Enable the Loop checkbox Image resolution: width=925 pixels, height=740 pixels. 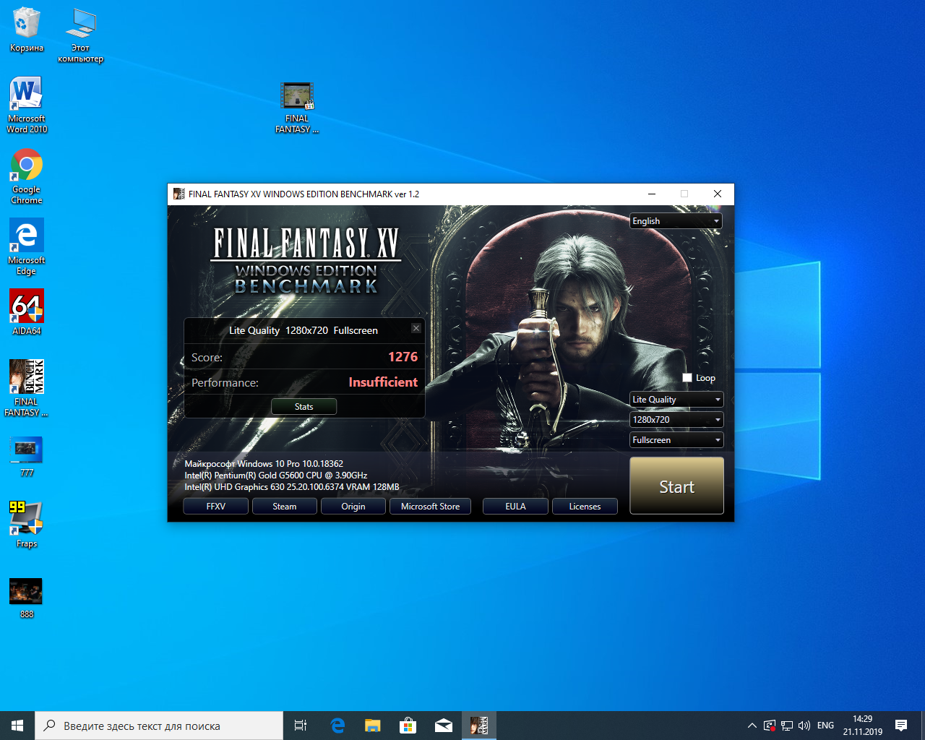[x=687, y=378]
